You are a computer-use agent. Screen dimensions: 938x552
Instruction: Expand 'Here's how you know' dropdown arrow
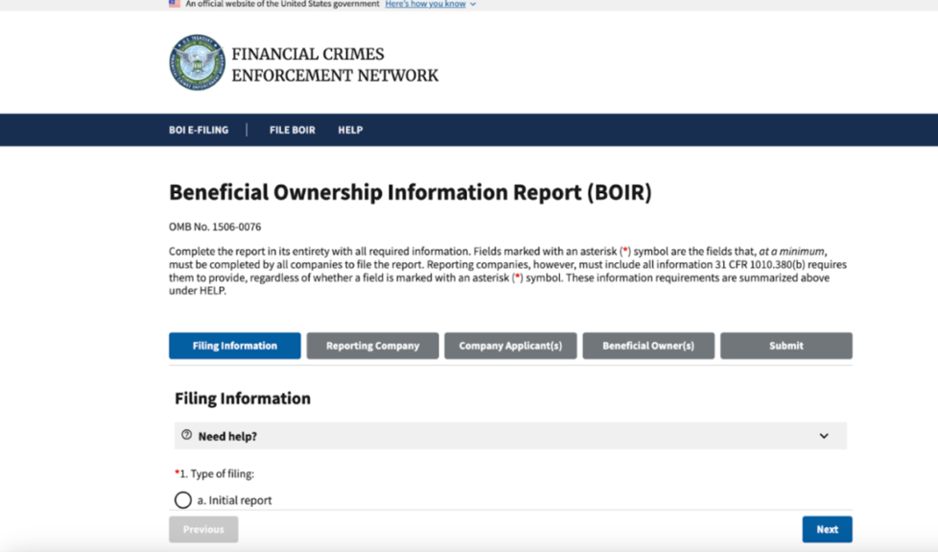click(x=473, y=4)
